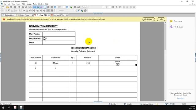Open the Table menu
Viewport: 196px width, 110px height.
24,4
